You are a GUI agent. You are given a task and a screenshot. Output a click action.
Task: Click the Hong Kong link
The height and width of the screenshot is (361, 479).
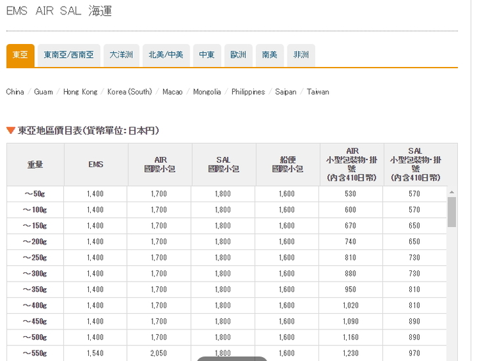pos(80,92)
